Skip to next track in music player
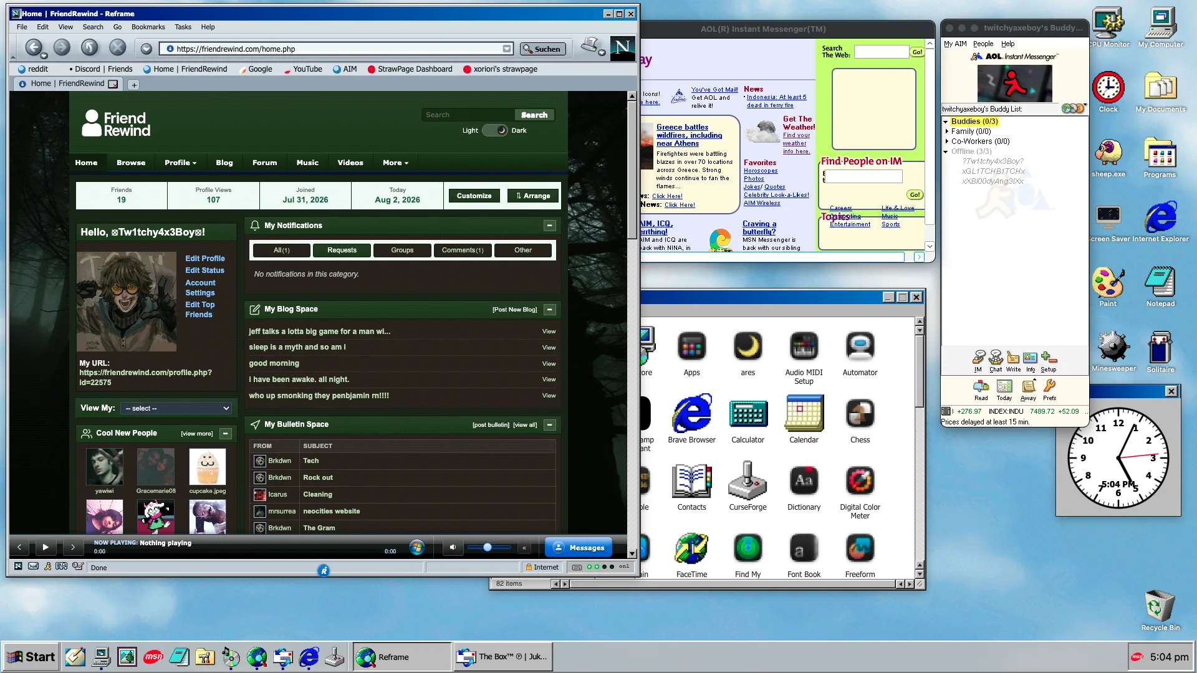Viewport: 1197px width, 673px height. (73, 547)
